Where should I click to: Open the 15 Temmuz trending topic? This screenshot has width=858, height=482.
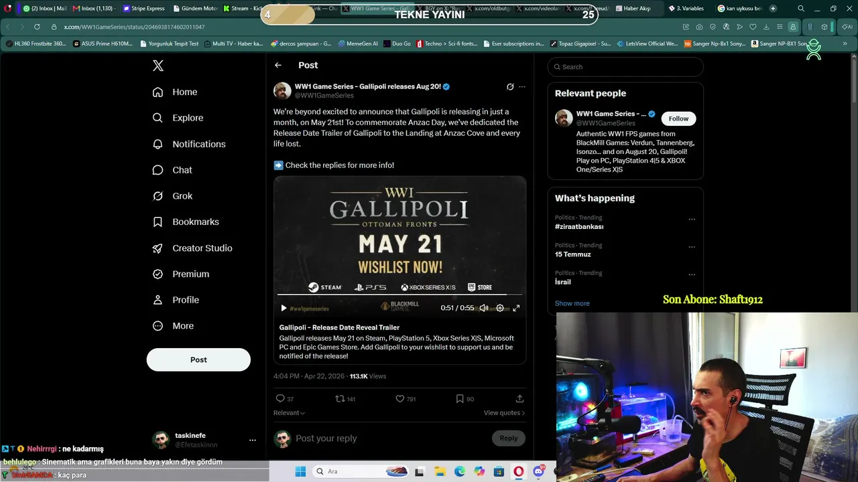point(573,254)
